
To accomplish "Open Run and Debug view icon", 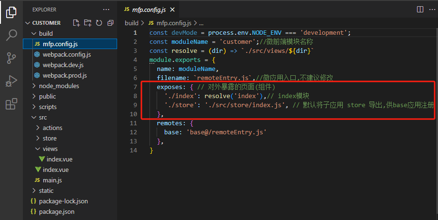I will point(11,81).
